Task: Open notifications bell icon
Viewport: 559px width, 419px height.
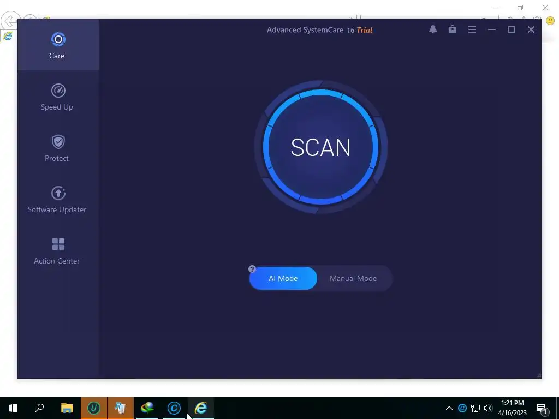Action: [433, 29]
